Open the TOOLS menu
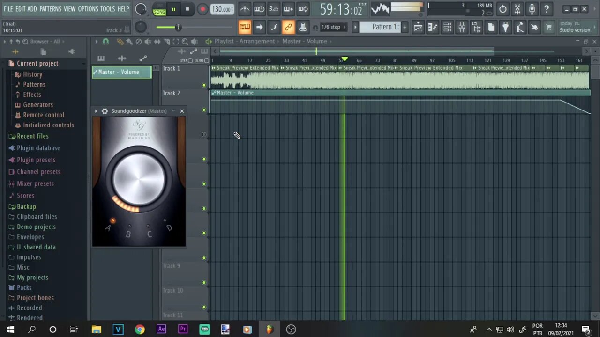The image size is (600, 337). (x=107, y=9)
